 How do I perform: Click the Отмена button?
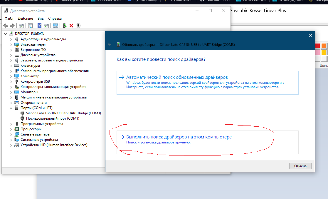coord(300,166)
